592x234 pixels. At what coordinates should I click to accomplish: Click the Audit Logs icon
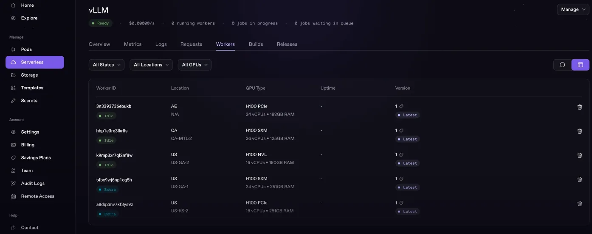(x=13, y=184)
